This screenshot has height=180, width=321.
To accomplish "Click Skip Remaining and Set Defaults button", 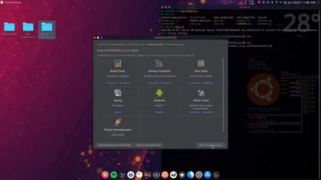I will [x=114, y=145].
